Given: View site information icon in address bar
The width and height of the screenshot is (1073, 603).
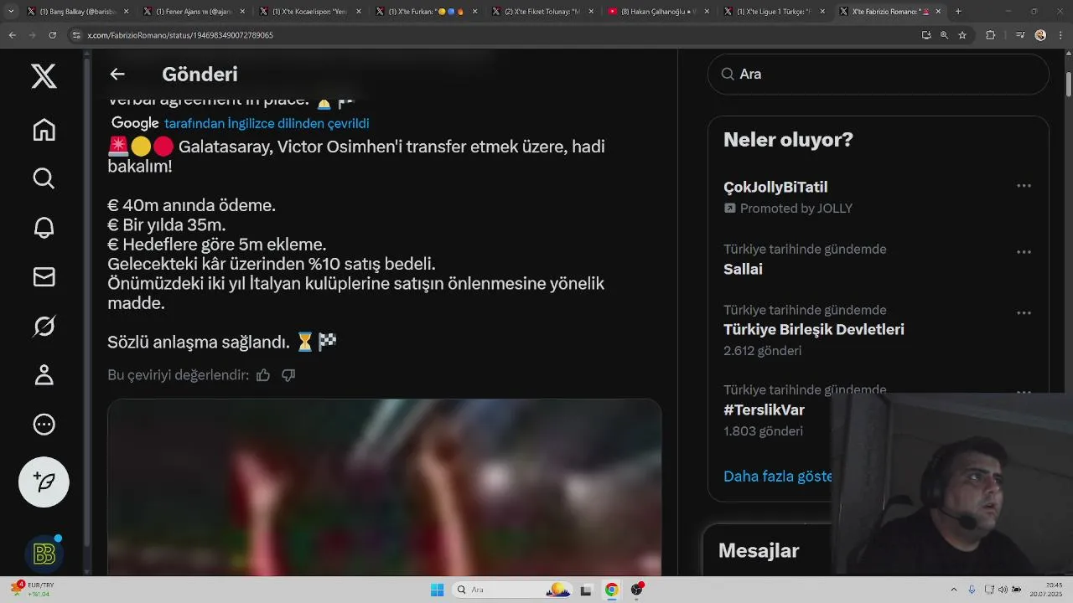Looking at the screenshot, I should click(77, 35).
